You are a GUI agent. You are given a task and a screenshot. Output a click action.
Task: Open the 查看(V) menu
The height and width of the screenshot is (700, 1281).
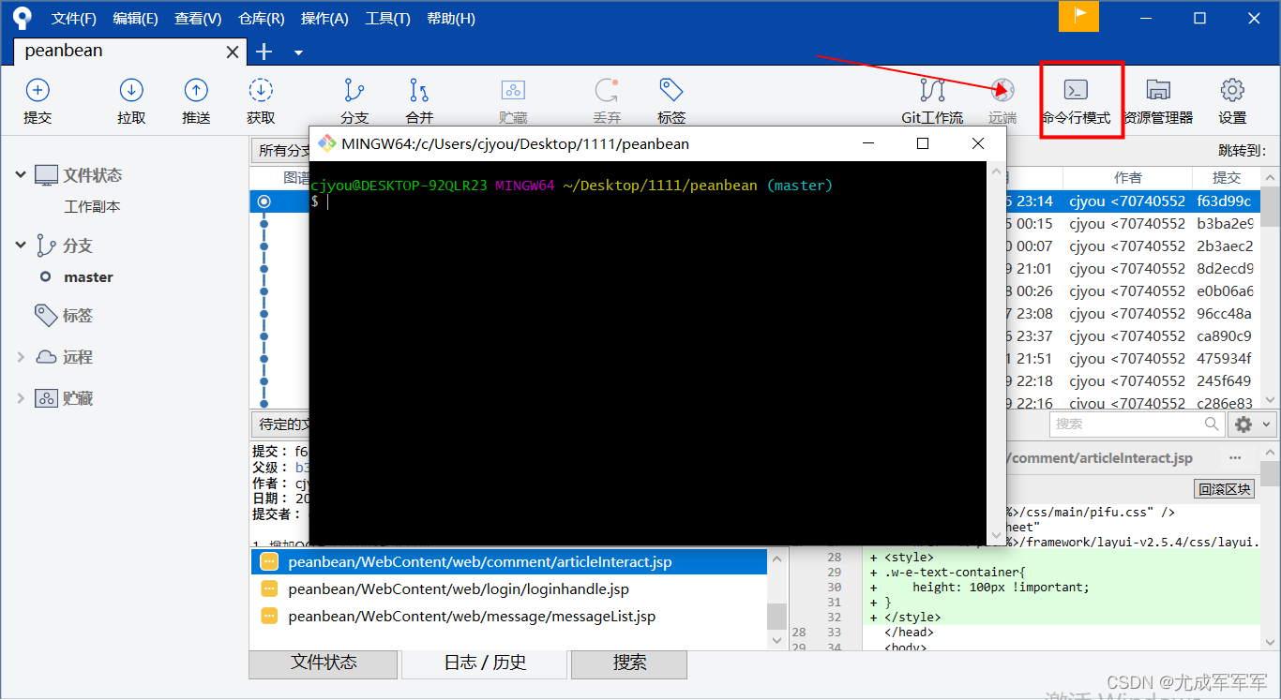pyautogui.click(x=198, y=19)
